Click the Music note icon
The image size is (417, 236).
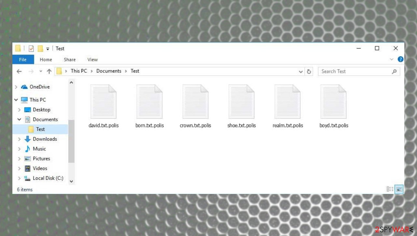pos(28,149)
